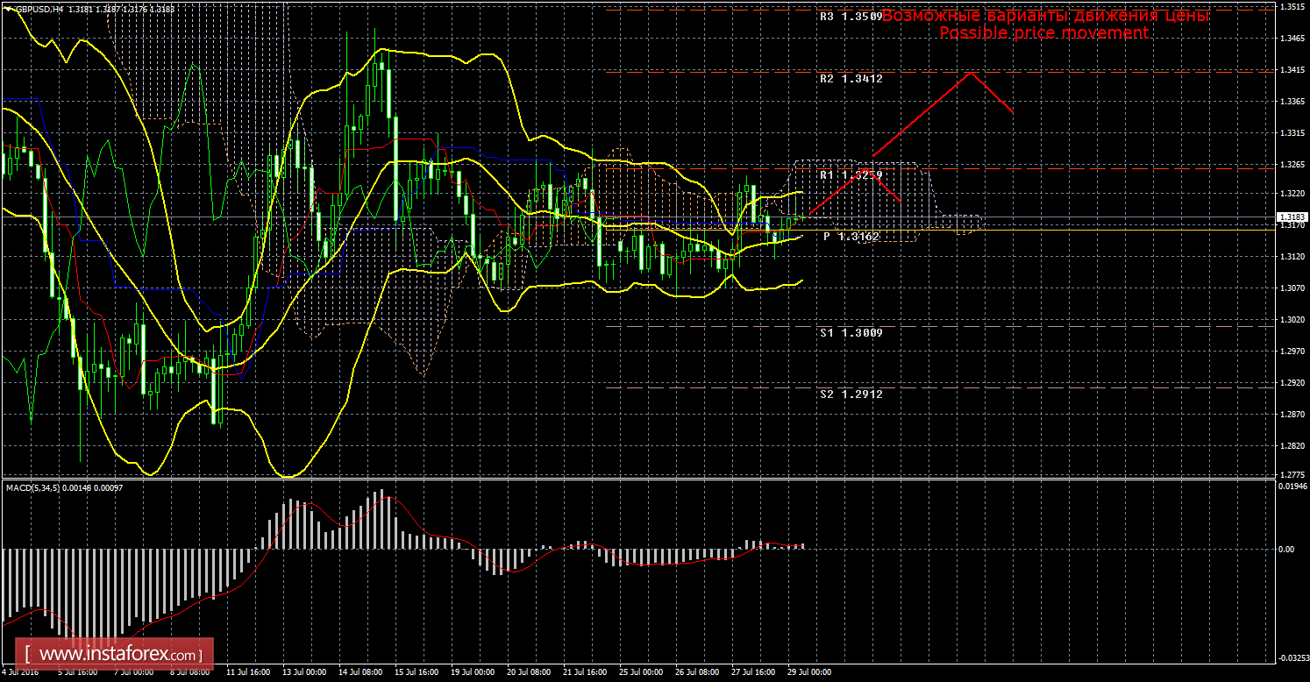Image resolution: width=1310 pixels, height=682 pixels.
Task: Click price axis value 1.3020
Action: 1292,320
